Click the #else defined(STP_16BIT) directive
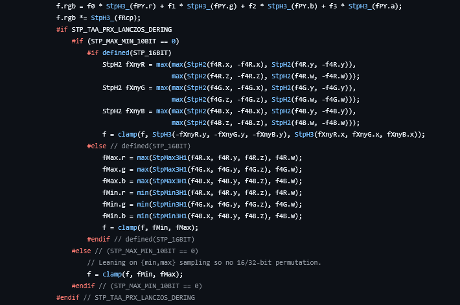Viewport: 460px width, 305px height. point(139,146)
